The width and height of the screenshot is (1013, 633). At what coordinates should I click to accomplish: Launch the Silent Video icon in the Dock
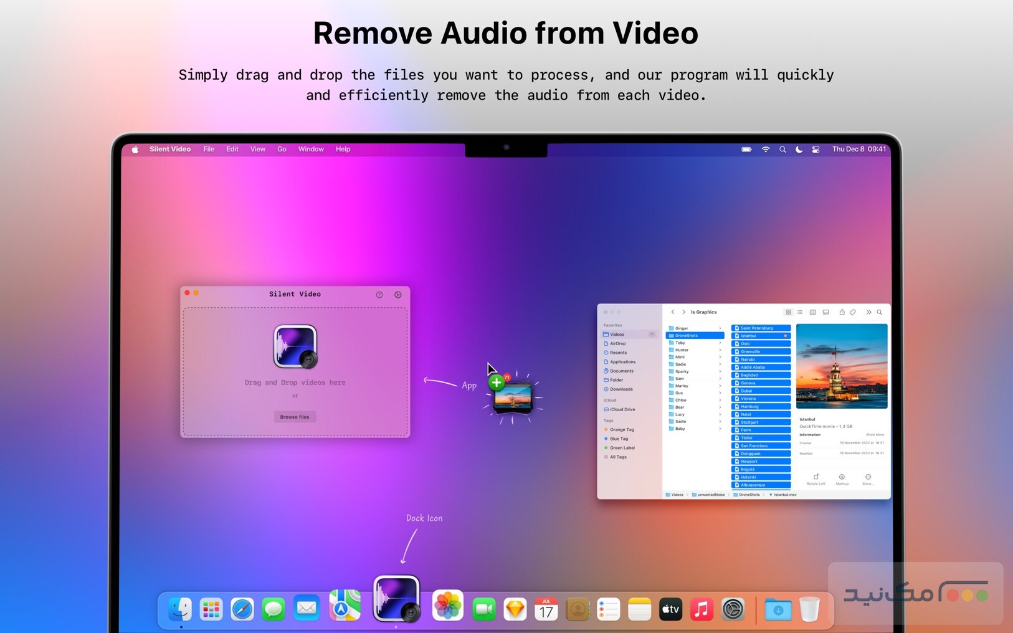(x=396, y=597)
